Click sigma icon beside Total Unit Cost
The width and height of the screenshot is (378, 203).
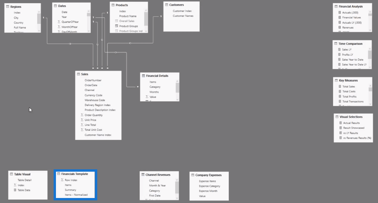(x=82, y=130)
